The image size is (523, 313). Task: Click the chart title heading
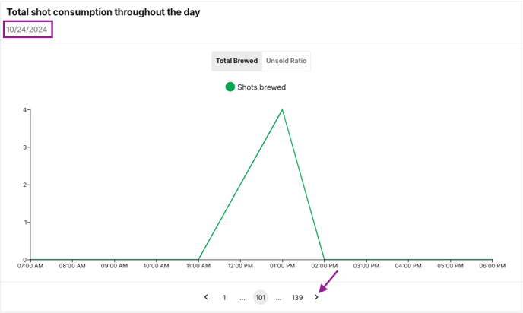(x=103, y=12)
